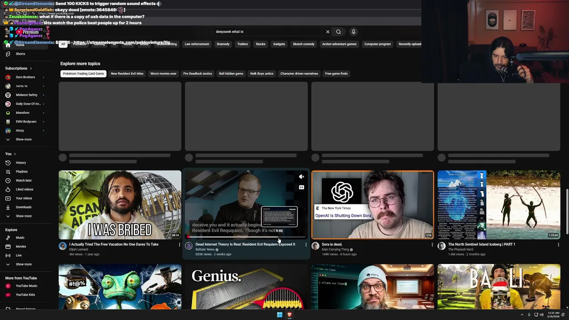Open EWU Bodycam subscription channel
The image size is (569, 320).
pos(26,122)
